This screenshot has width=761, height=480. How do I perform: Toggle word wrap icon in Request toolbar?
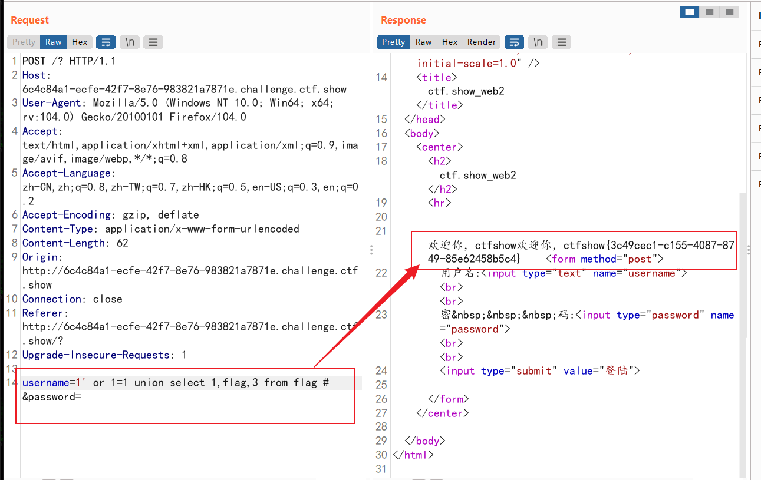point(106,42)
